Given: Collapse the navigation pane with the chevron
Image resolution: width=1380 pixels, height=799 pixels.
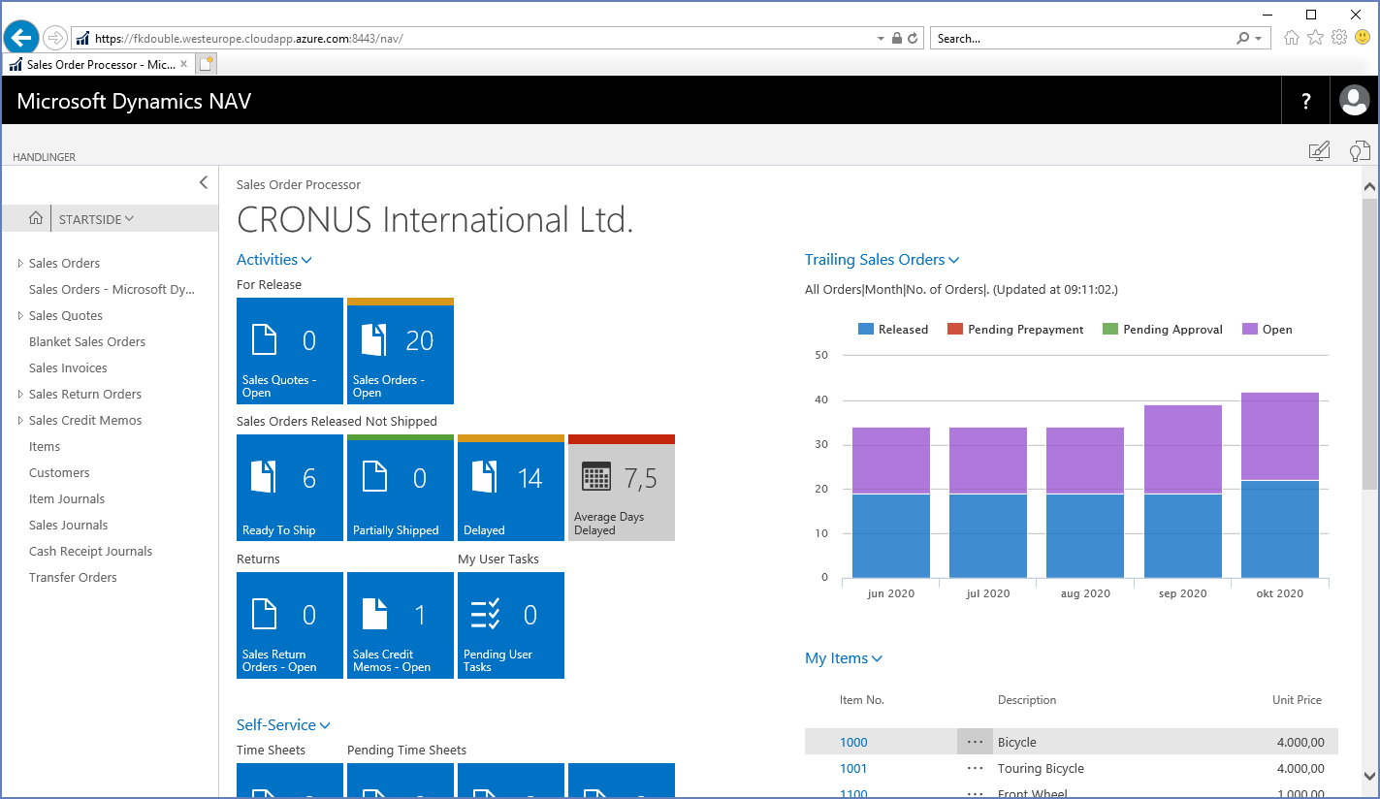Looking at the screenshot, I should pos(203,182).
